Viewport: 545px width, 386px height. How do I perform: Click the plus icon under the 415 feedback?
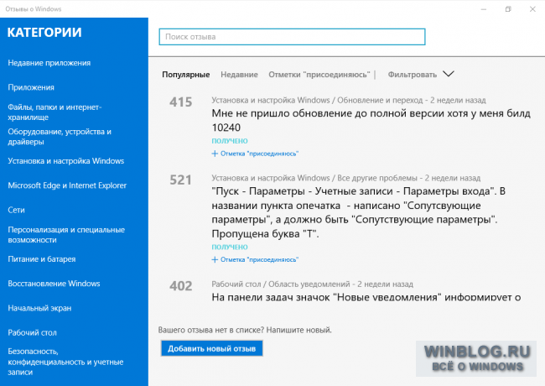215,154
